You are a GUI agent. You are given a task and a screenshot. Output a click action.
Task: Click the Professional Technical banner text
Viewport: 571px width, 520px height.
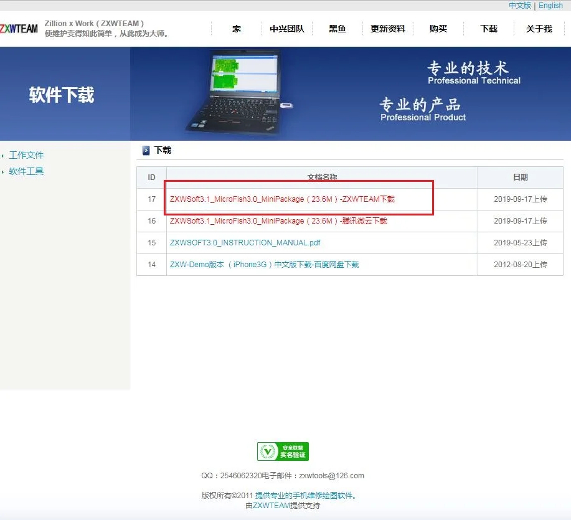pos(474,80)
